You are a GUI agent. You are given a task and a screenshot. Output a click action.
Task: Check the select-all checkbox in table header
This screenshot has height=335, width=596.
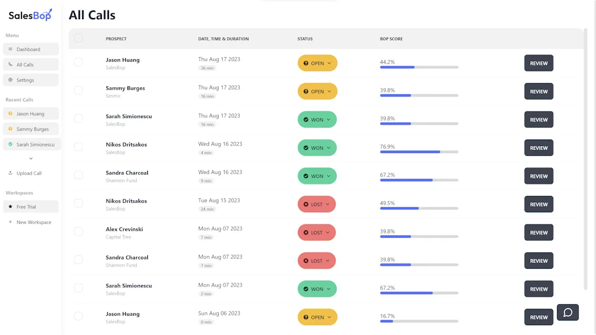point(79,38)
